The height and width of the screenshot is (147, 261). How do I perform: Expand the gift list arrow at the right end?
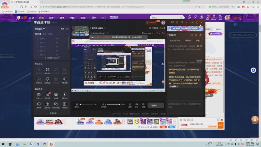[174, 122]
